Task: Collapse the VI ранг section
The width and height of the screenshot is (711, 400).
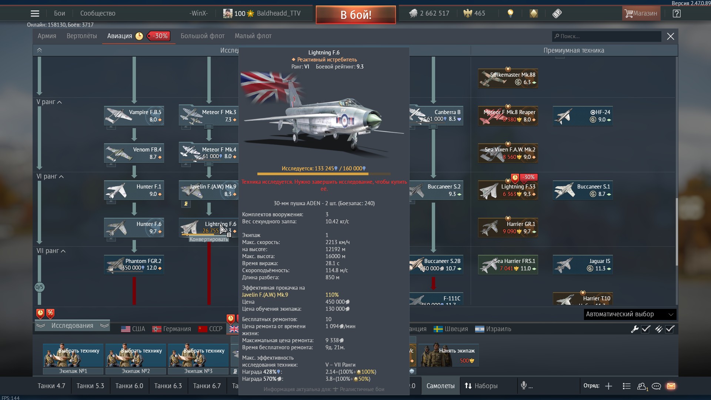Action: (x=50, y=176)
